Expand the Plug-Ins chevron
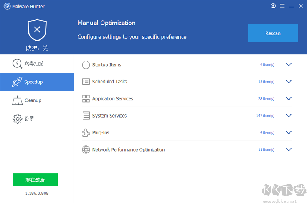 (x=289, y=133)
